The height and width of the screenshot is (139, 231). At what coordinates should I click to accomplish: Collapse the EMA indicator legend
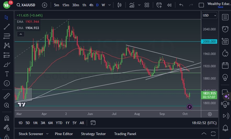coord(20,34)
